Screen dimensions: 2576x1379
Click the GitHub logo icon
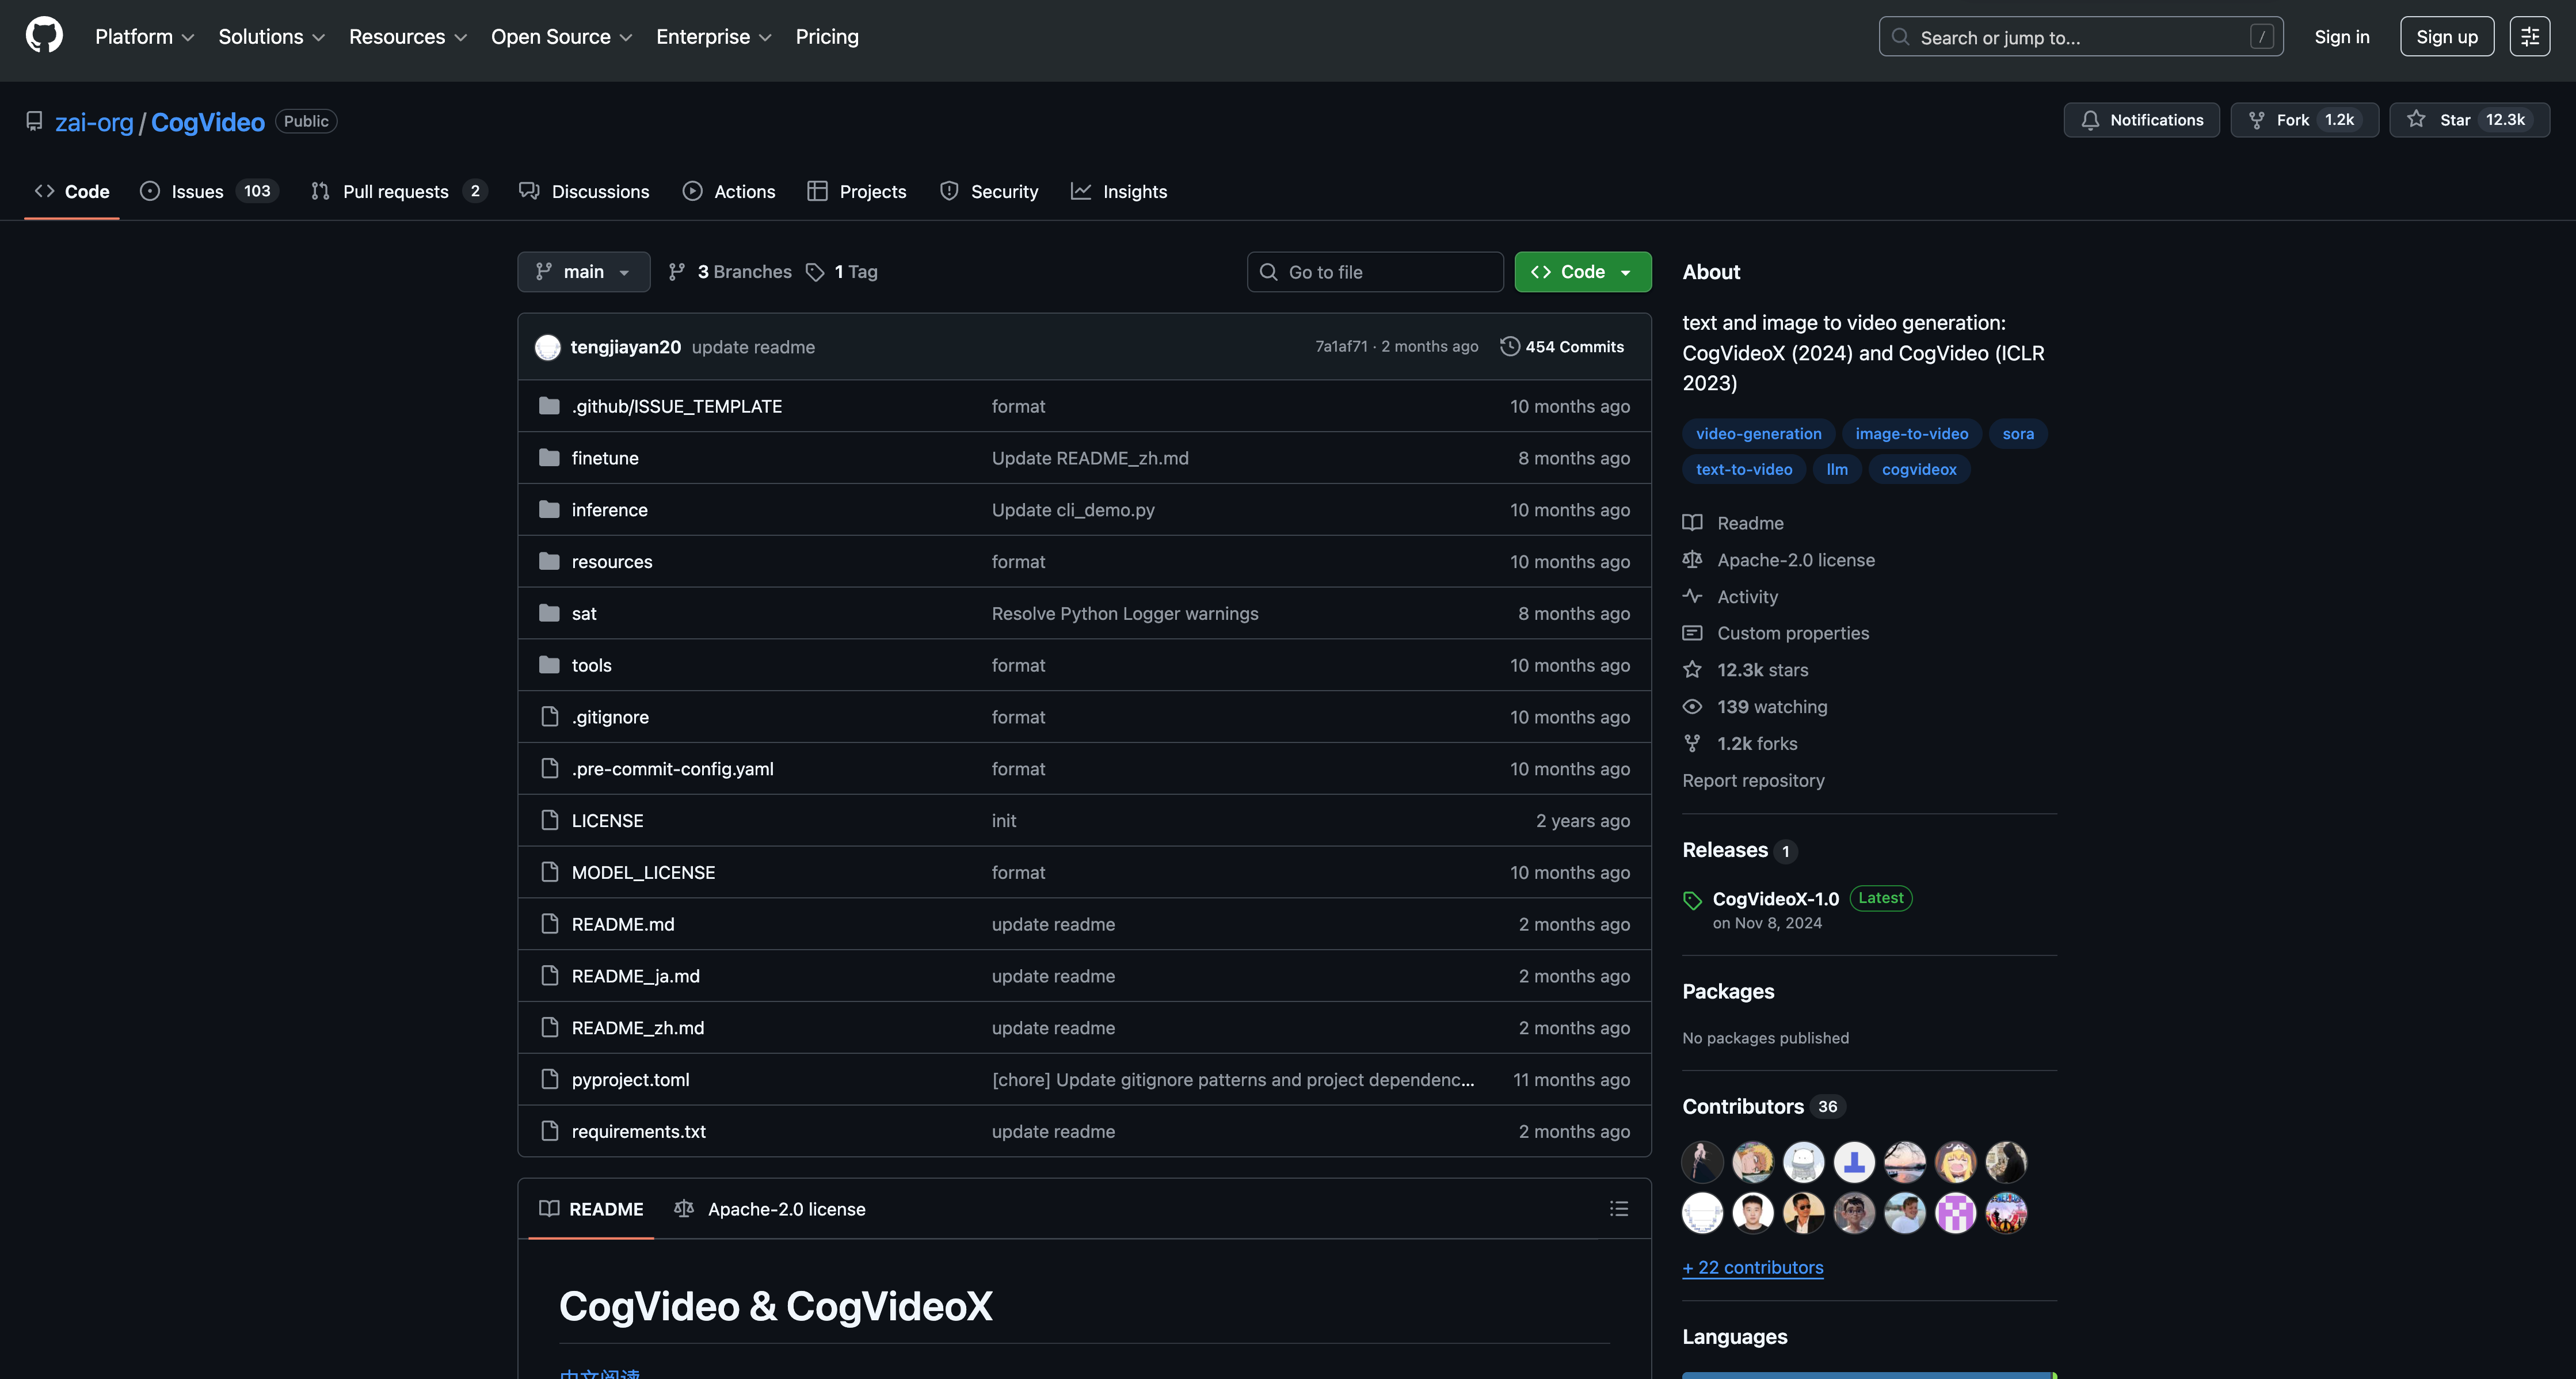44,36
